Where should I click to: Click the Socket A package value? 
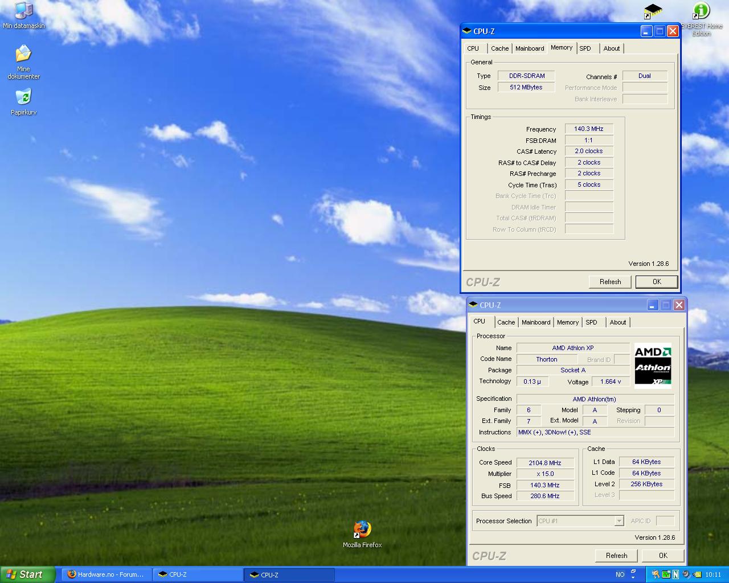[573, 370]
